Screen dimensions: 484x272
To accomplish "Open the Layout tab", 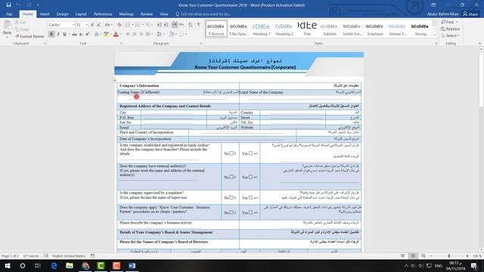I will click(x=81, y=14).
